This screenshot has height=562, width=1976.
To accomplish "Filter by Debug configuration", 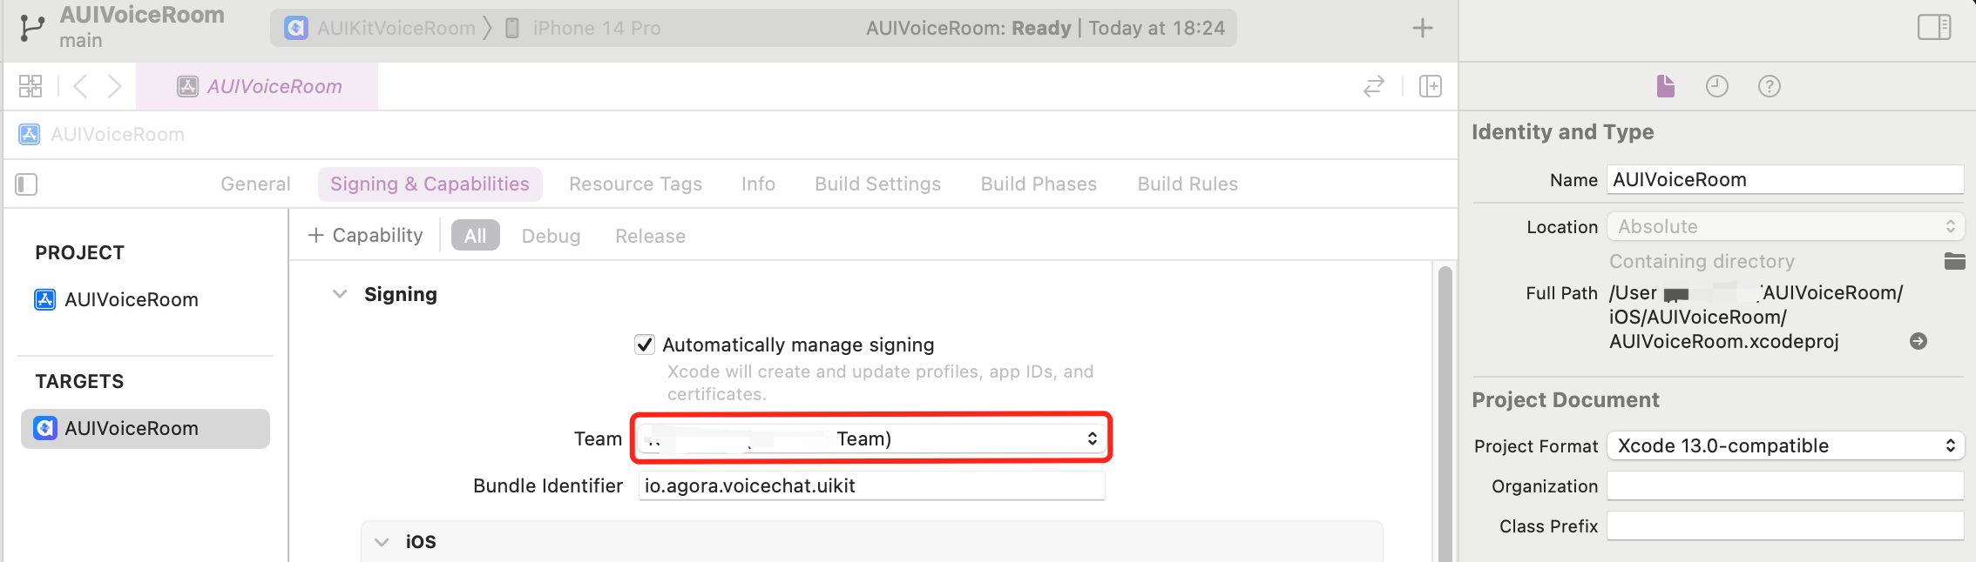I will tap(551, 236).
